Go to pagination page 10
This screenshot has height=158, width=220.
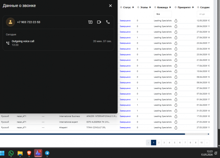201,143
